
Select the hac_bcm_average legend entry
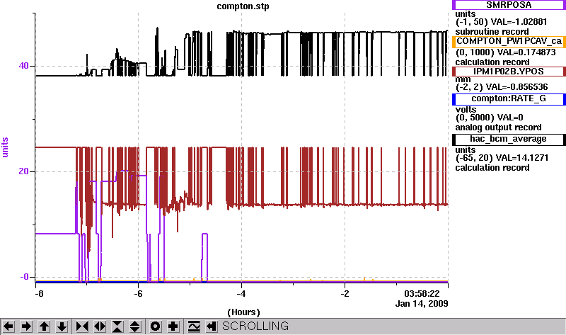coord(509,139)
